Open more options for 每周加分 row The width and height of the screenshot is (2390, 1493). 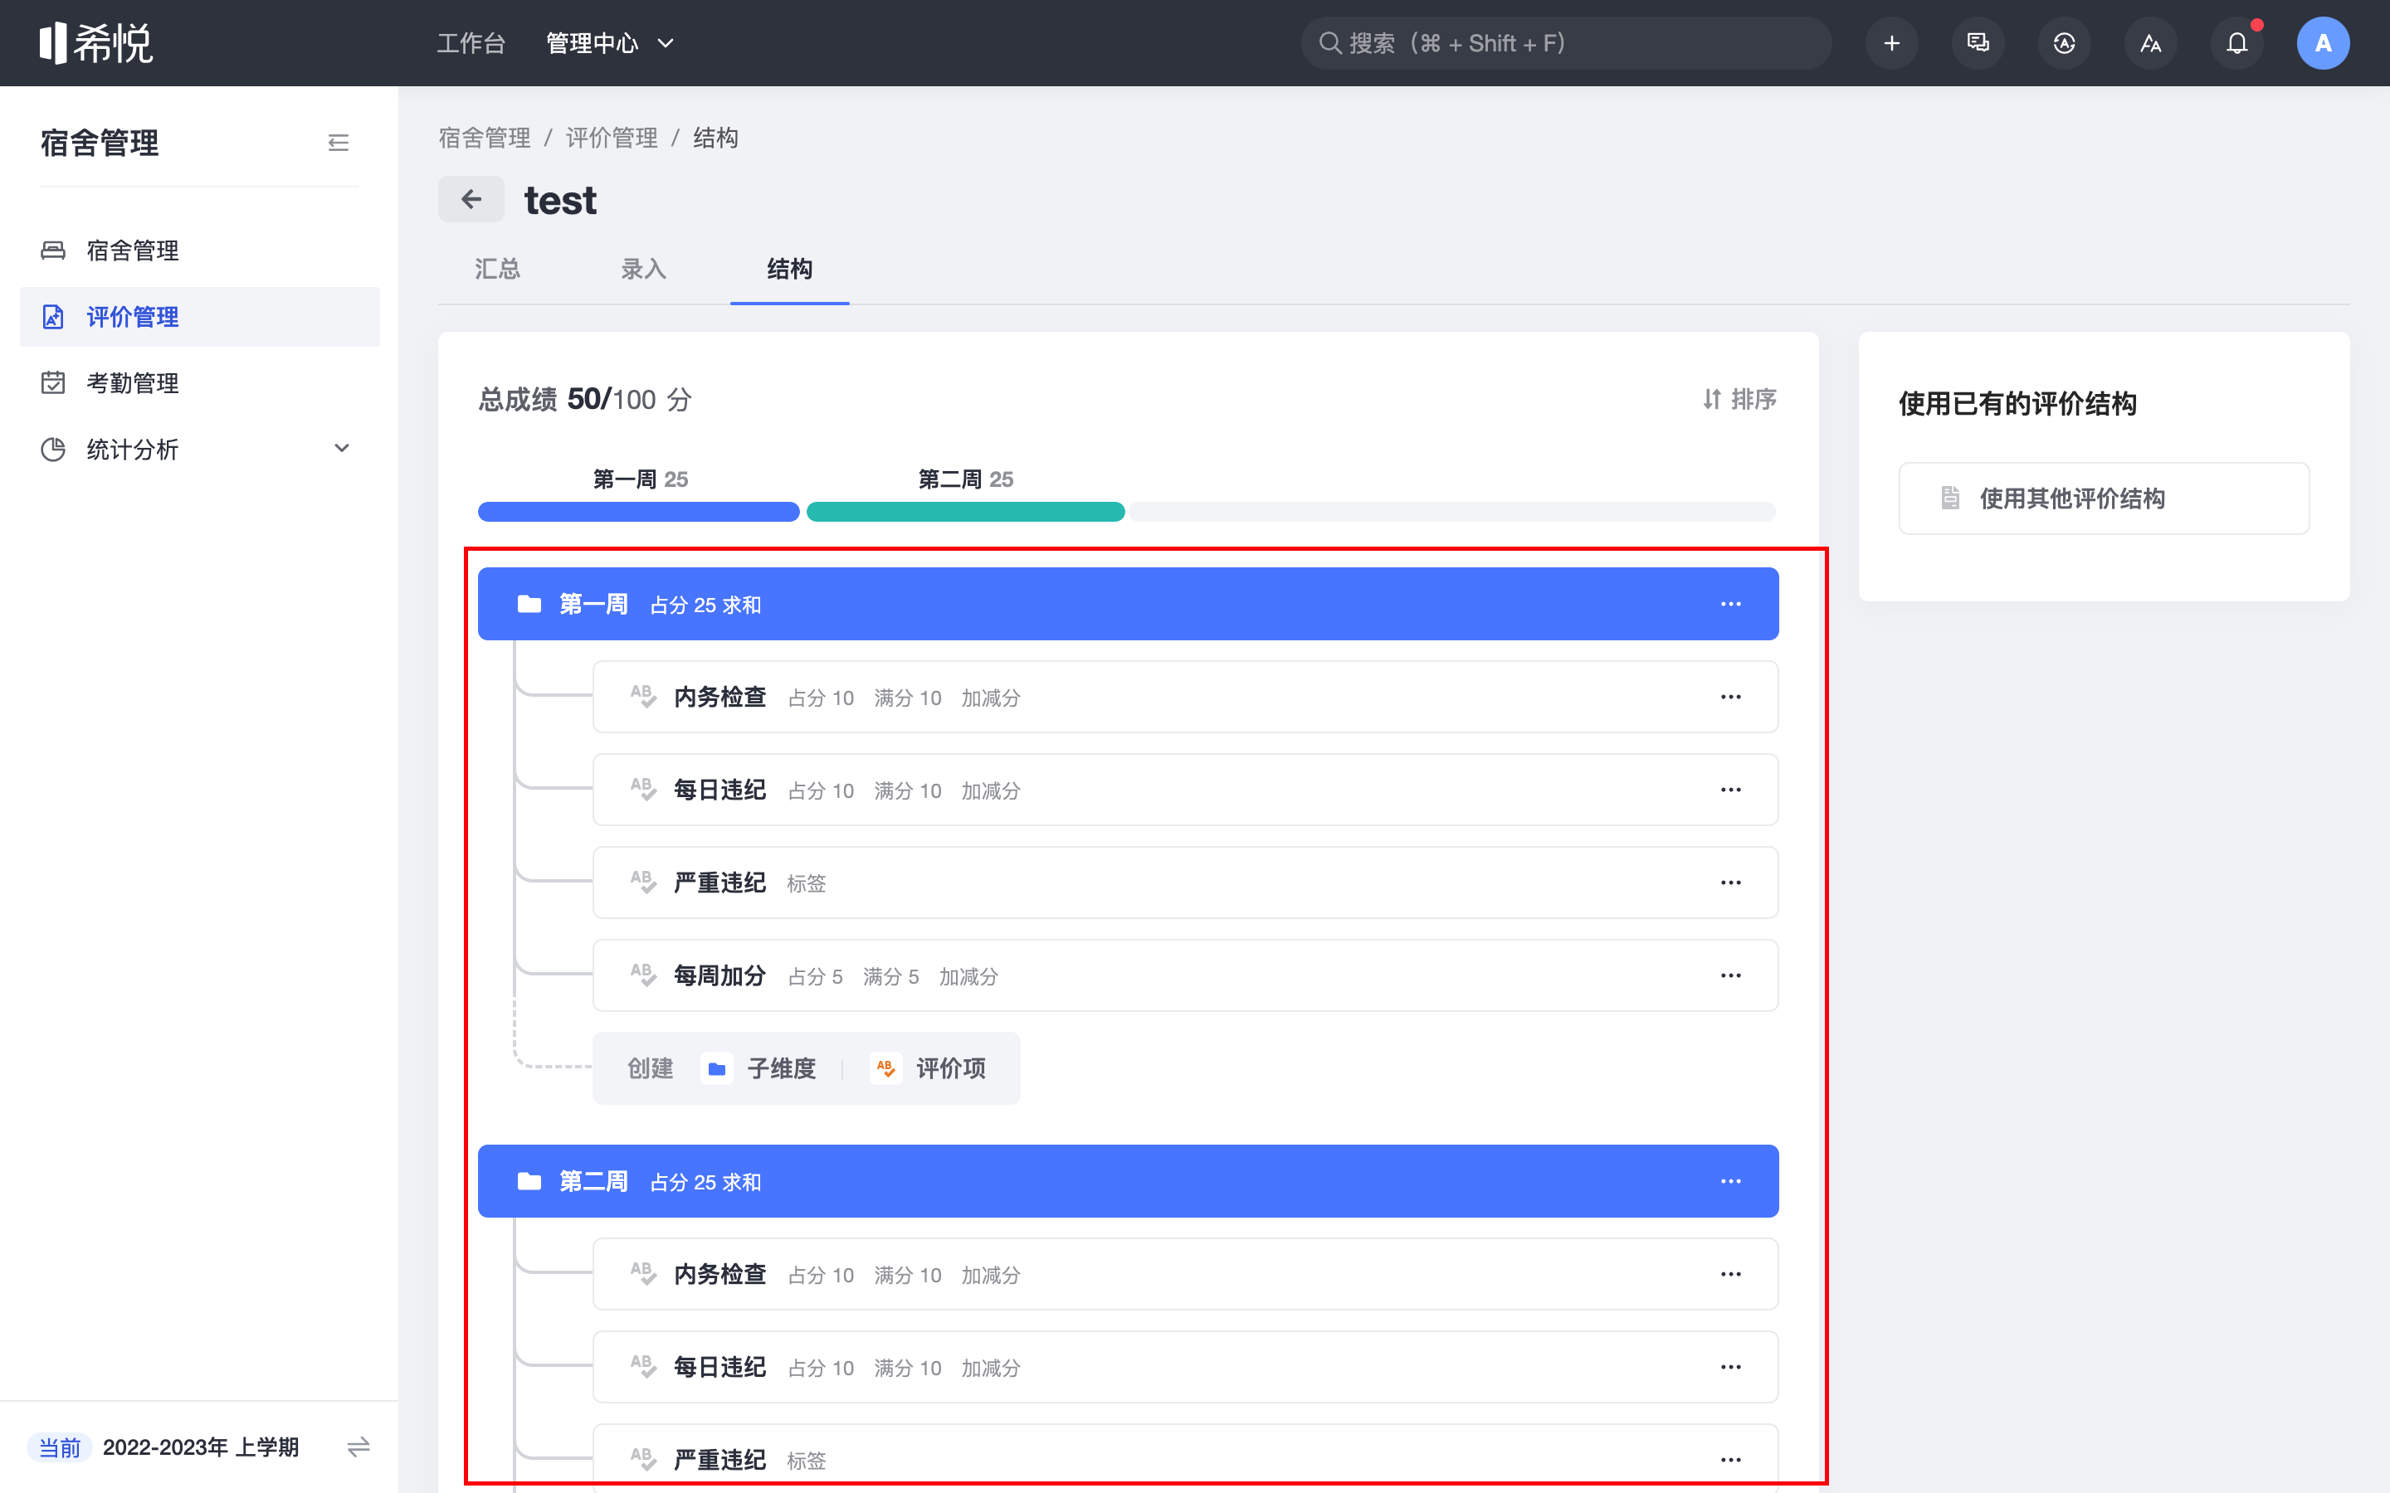point(1730,975)
